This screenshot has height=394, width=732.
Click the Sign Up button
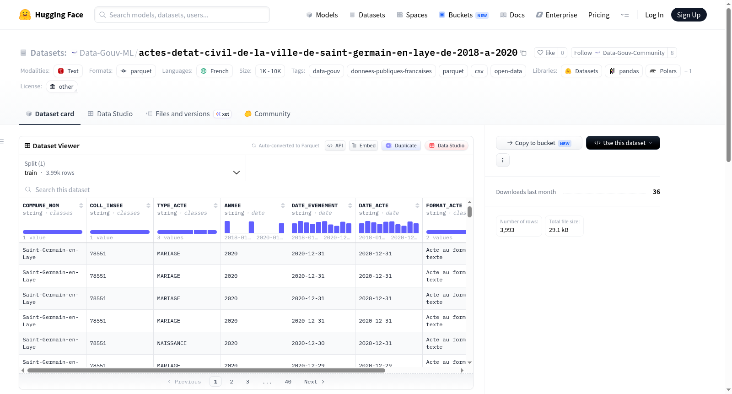pyautogui.click(x=689, y=15)
